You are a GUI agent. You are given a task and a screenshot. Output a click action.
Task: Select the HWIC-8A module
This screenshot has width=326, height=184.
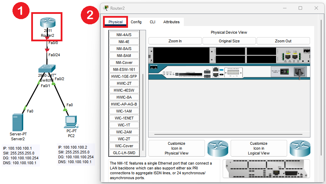click(x=124, y=97)
